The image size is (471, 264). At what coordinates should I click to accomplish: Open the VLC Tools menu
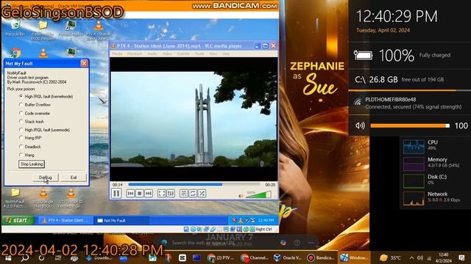199,54
